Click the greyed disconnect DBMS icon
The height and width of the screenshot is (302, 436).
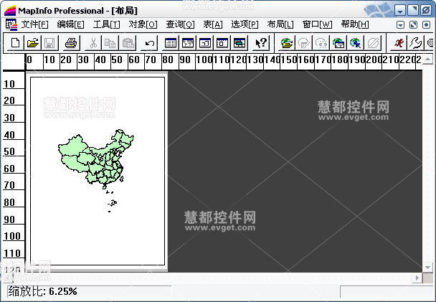coord(373,43)
